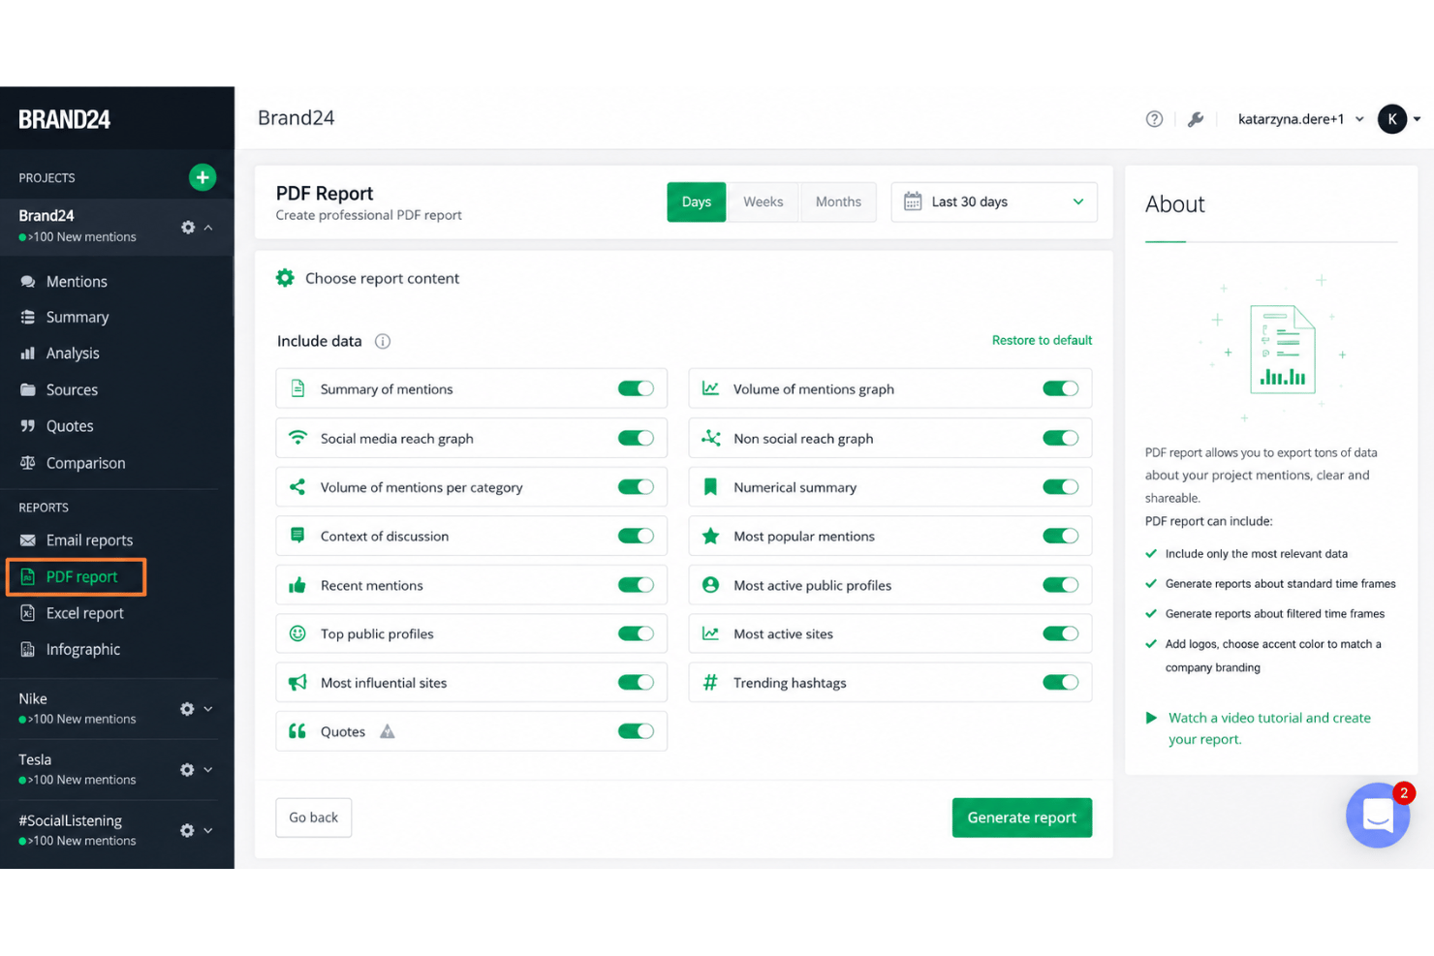
Task: Click the wrench tools icon in header
Action: point(1196,119)
